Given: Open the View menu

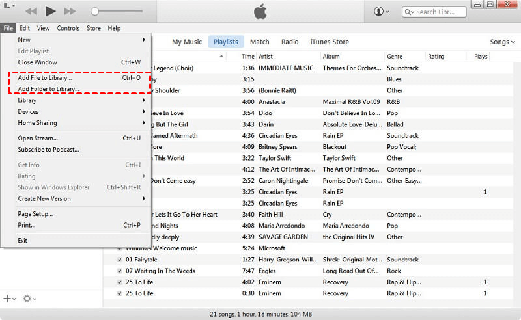Looking at the screenshot, I should (x=43, y=28).
